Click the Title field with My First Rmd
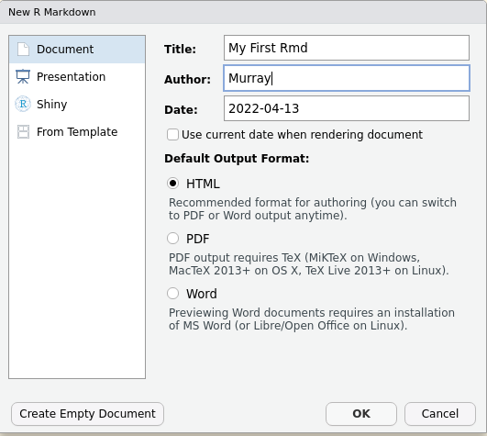The width and height of the screenshot is (487, 436). (x=347, y=48)
